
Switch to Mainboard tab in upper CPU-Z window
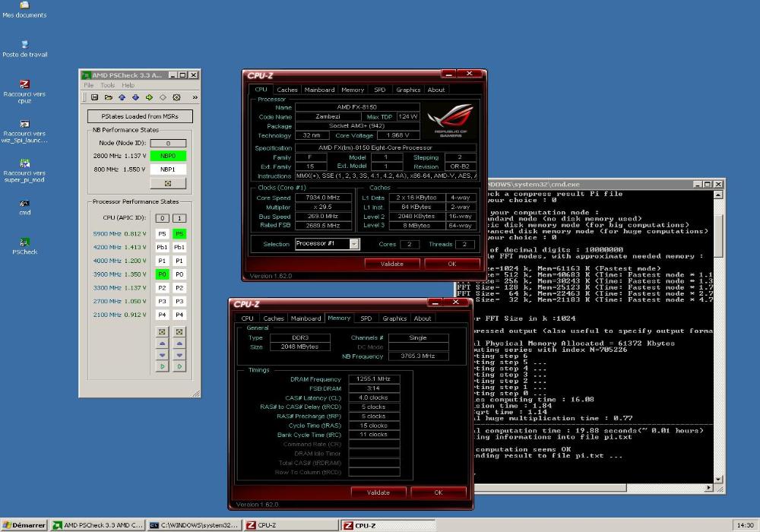click(x=319, y=90)
